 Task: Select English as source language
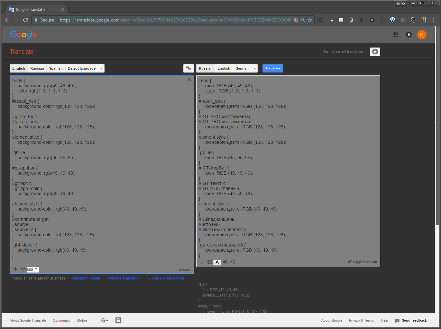(19, 68)
